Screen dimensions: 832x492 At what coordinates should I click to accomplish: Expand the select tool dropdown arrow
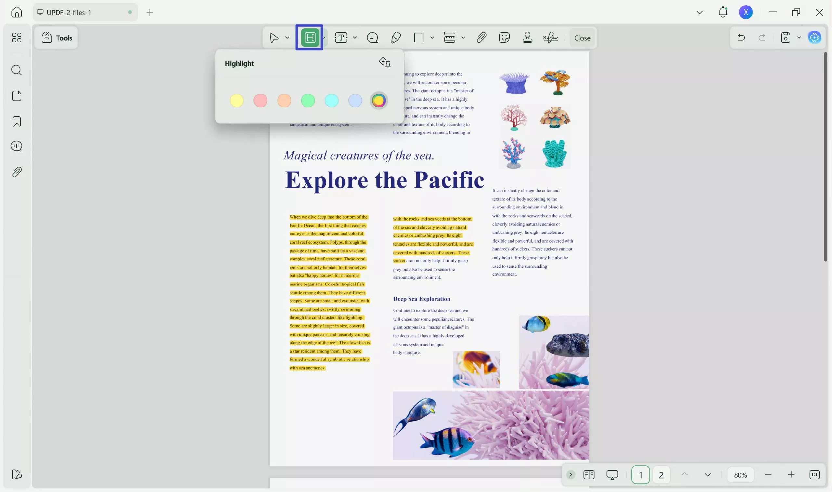pos(287,37)
